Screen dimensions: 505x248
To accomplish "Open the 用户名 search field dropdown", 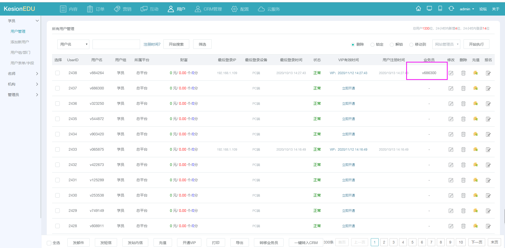I will (73, 44).
